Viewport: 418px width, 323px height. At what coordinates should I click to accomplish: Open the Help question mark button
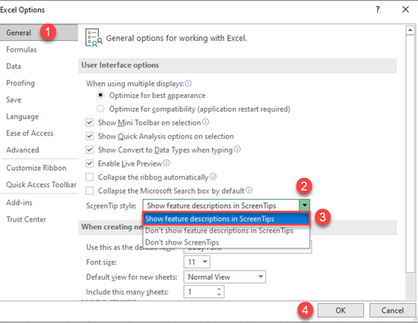378,10
